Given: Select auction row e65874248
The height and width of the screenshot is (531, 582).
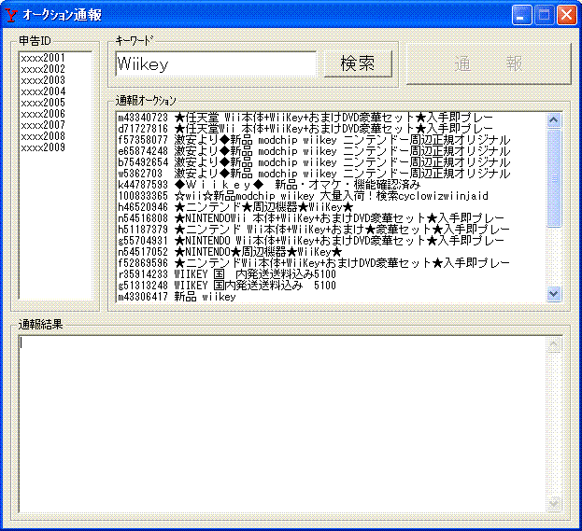Looking at the screenshot, I should tap(331, 151).
